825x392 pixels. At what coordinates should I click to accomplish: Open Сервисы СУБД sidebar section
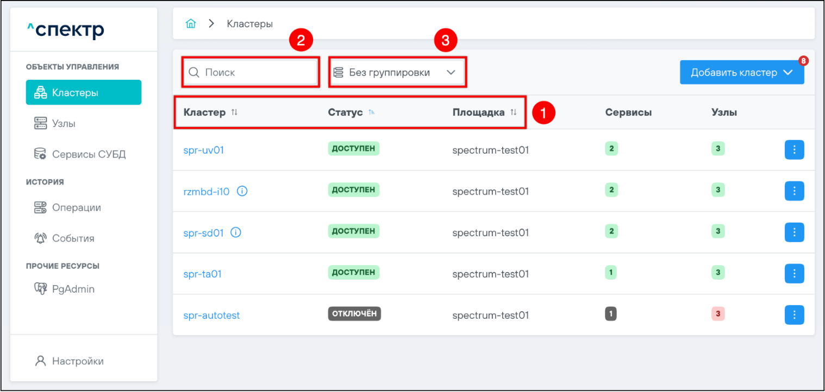[88, 154]
